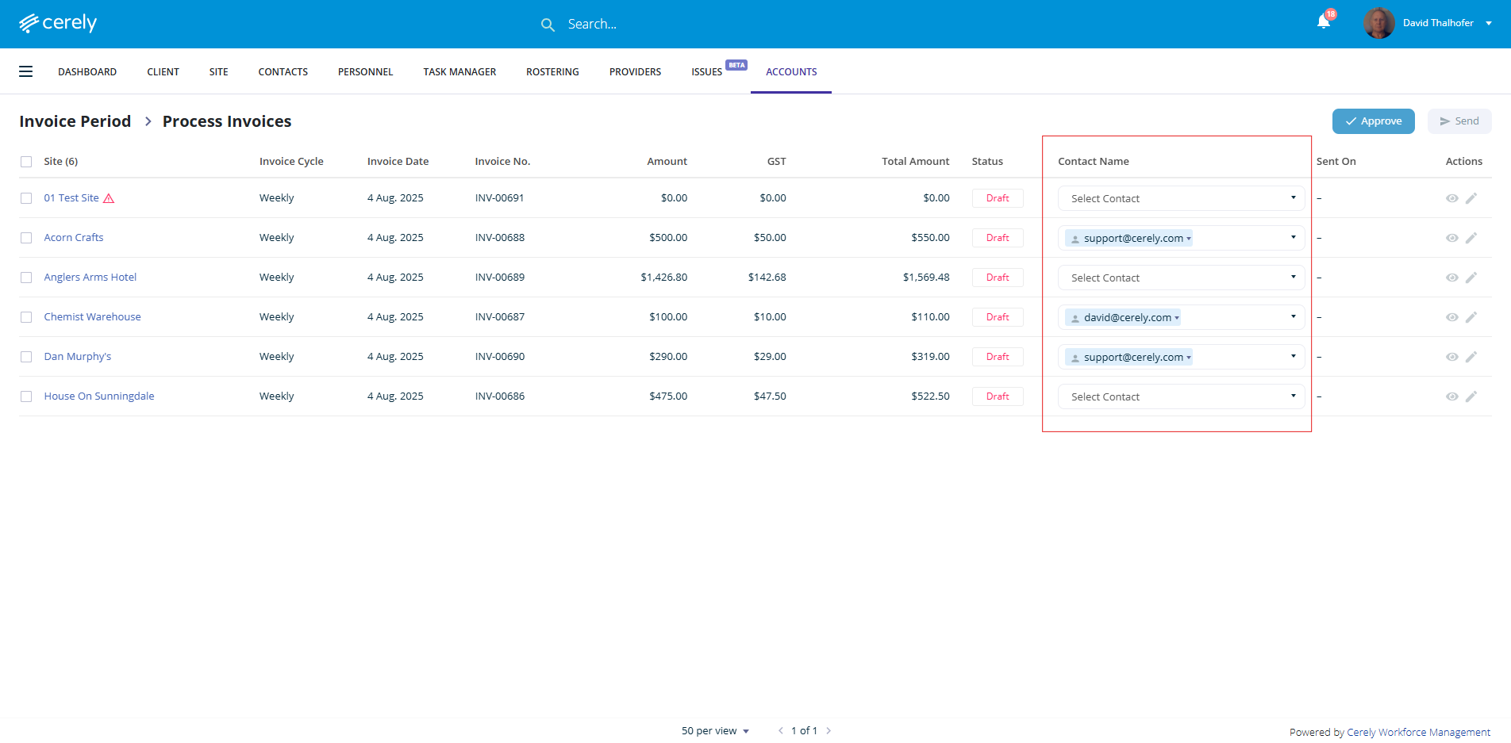Open the Task Manager tab
Screen dimensions: 1511x743
pyautogui.click(x=459, y=72)
